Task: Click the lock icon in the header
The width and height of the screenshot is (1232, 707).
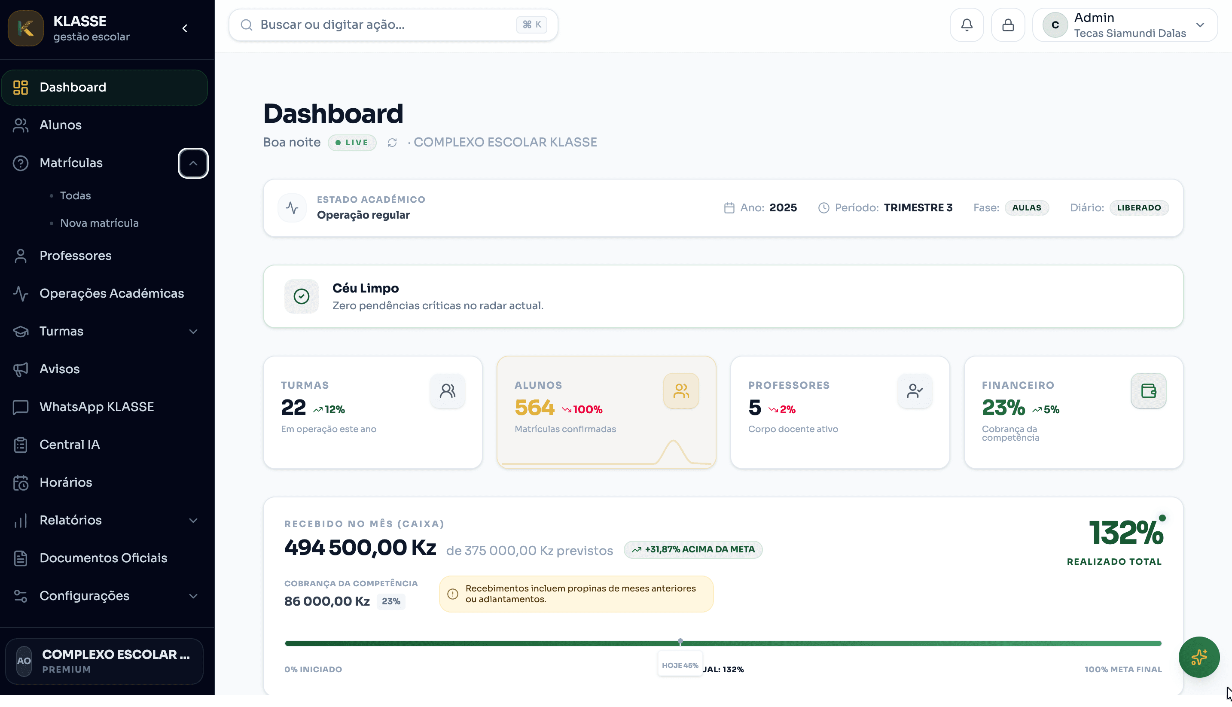Action: (x=1008, y=25)
